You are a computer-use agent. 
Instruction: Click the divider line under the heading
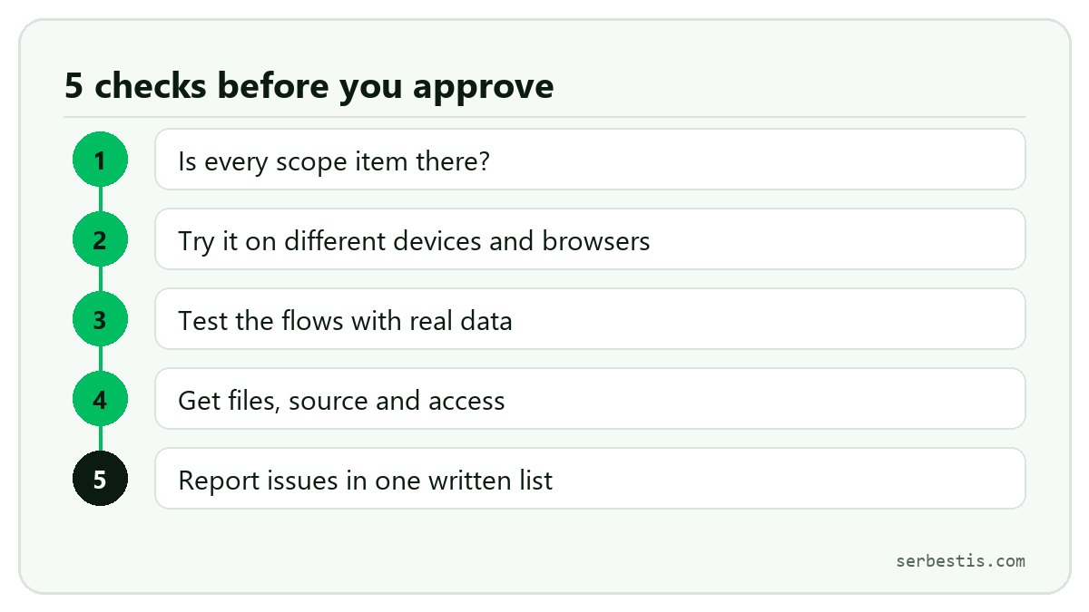(x=544, y=117)
